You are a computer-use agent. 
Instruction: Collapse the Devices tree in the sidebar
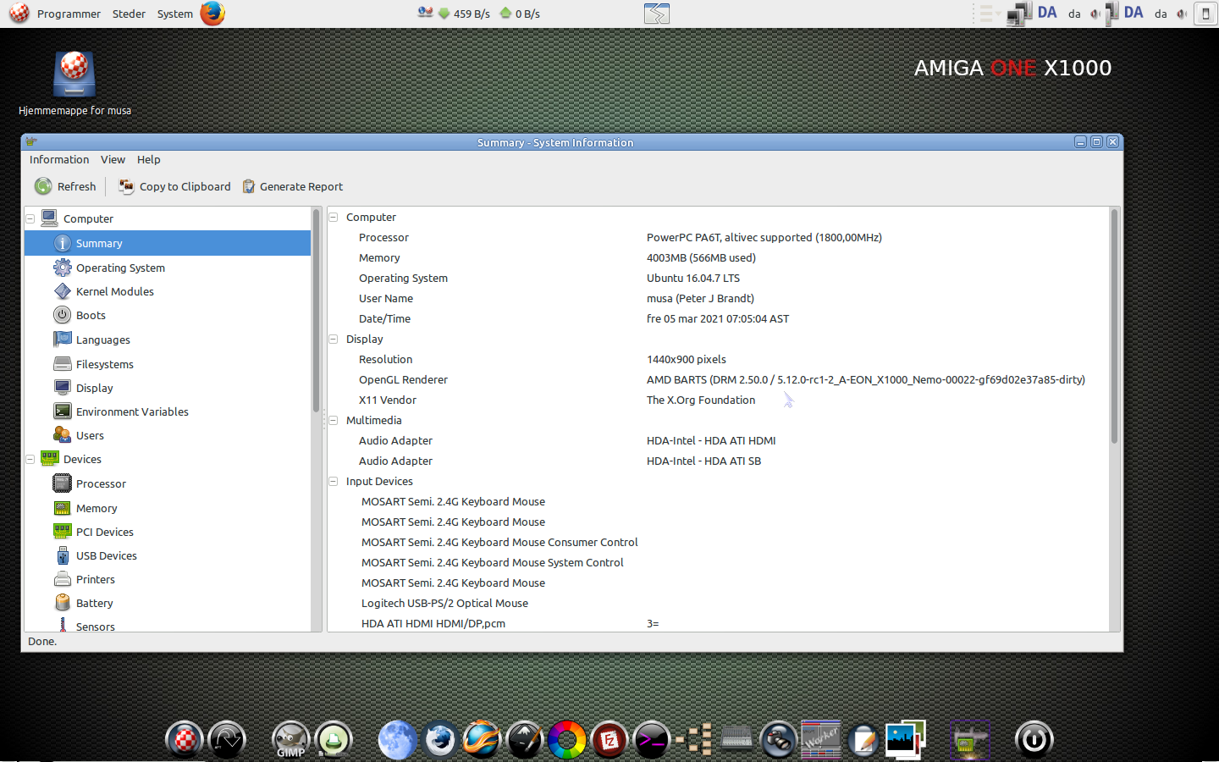pos(30,459)
